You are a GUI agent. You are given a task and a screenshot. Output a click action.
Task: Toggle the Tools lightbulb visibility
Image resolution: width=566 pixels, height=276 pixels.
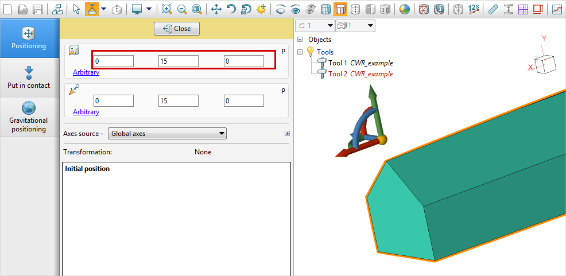[311, 52]
